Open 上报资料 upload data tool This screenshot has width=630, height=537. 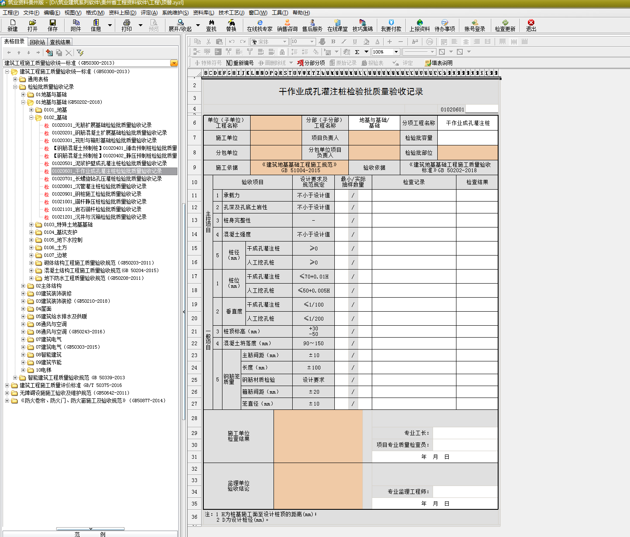(419, 26)
